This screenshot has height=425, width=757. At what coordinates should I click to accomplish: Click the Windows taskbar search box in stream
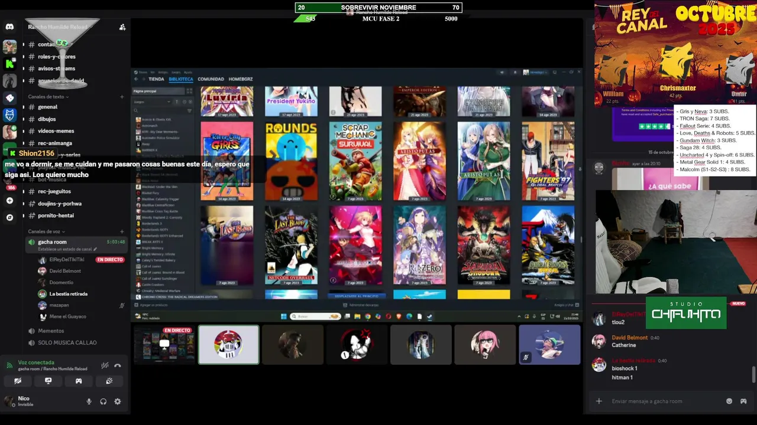tap(315, 316)
